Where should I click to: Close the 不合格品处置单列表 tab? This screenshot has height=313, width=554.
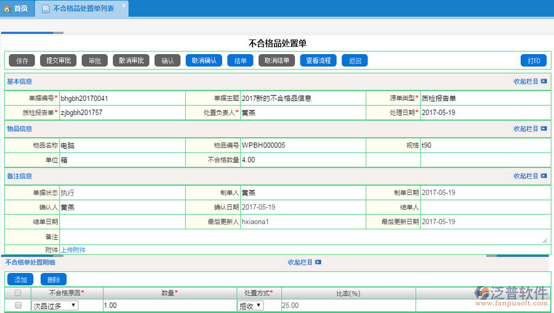pos(123,6)
